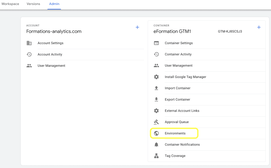Image resolution: width=271 pixels, height=168 pixels.
Task: Click the Account Activity history icon
Action: [29, 54]
